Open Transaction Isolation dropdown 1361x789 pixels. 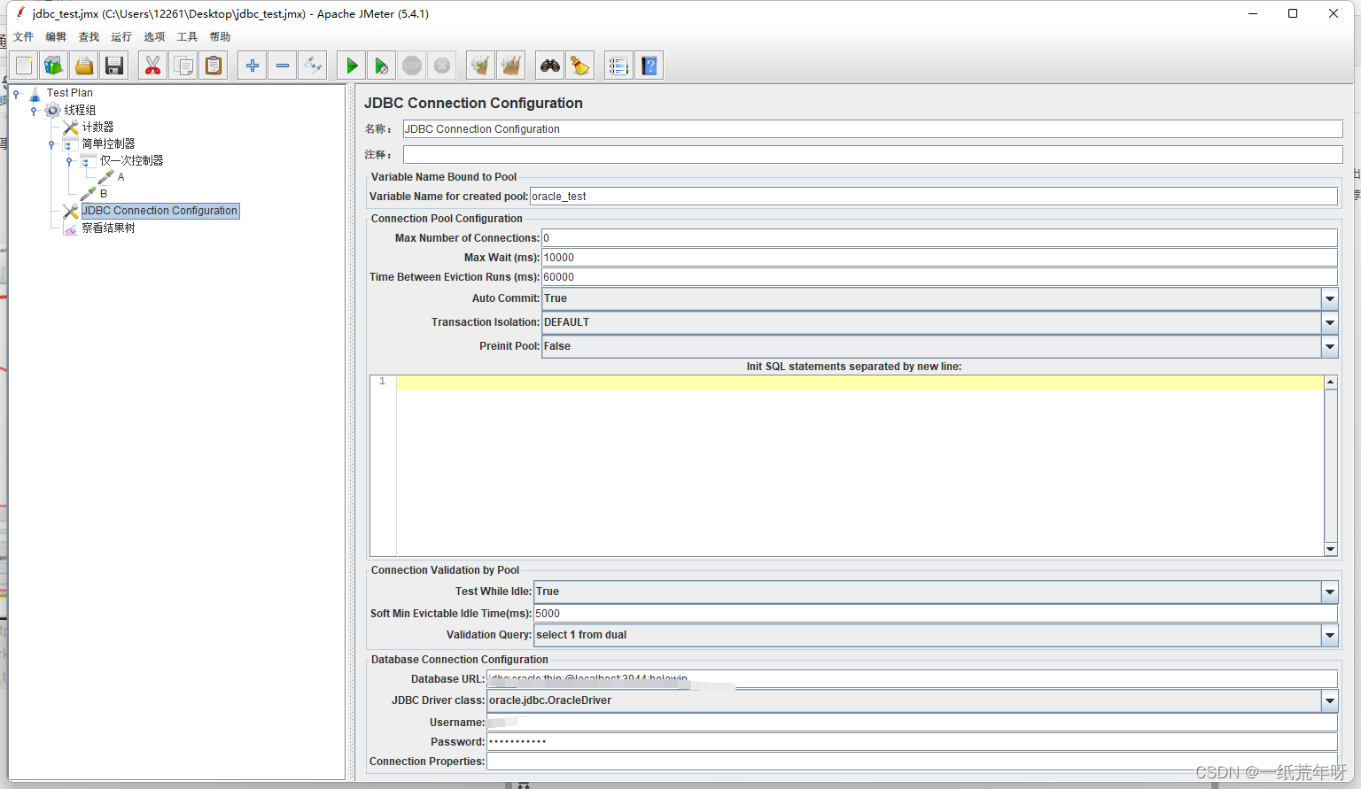(1330, 322)
